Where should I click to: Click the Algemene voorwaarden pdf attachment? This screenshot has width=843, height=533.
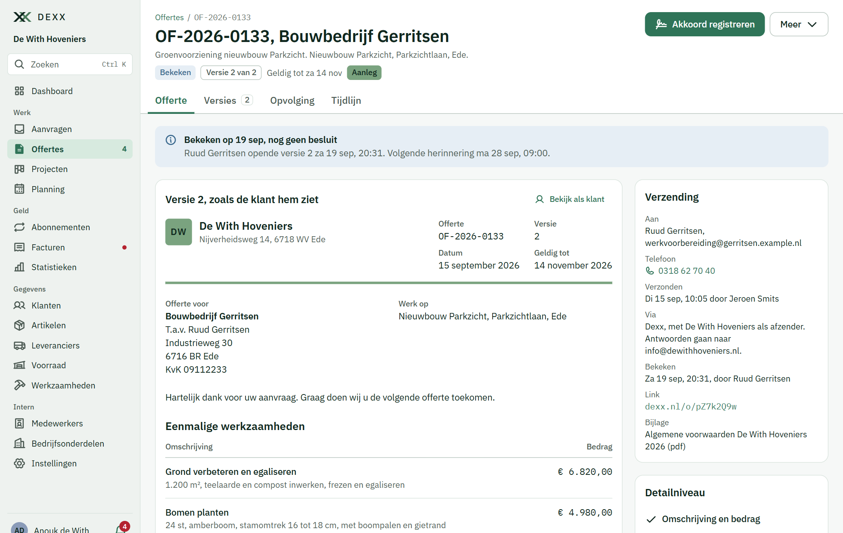coord(726,440)
